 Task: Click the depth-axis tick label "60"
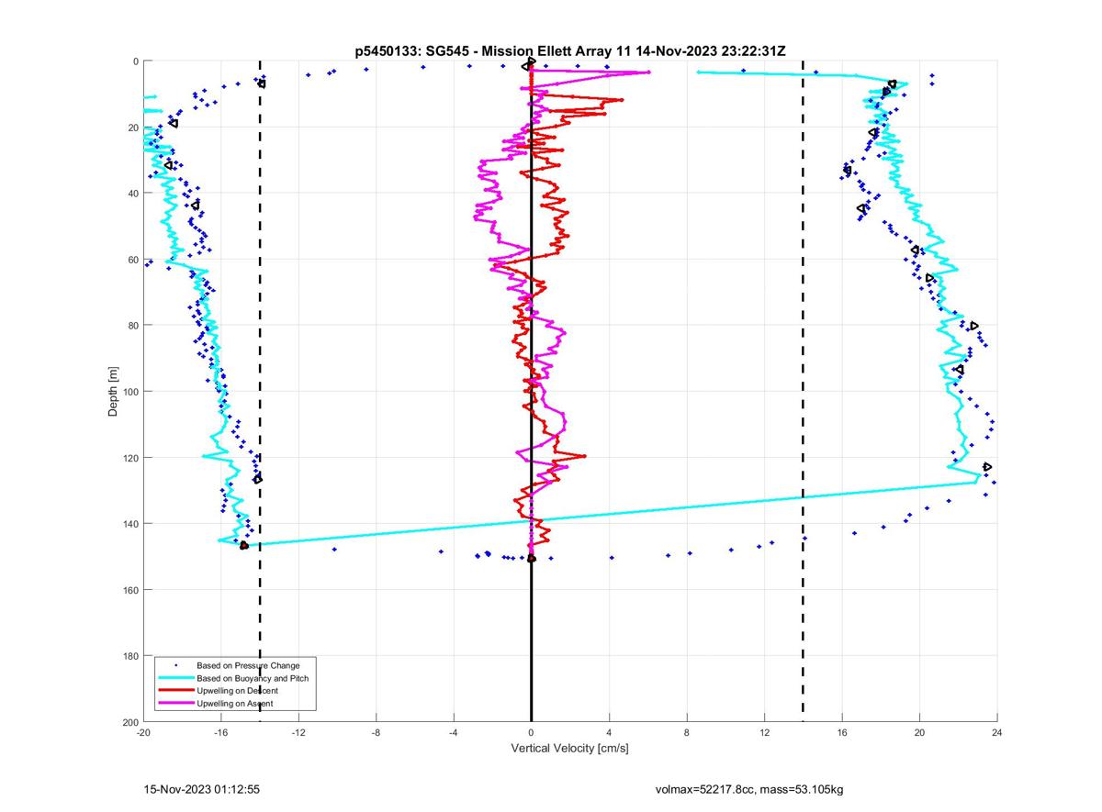(132, 260)
